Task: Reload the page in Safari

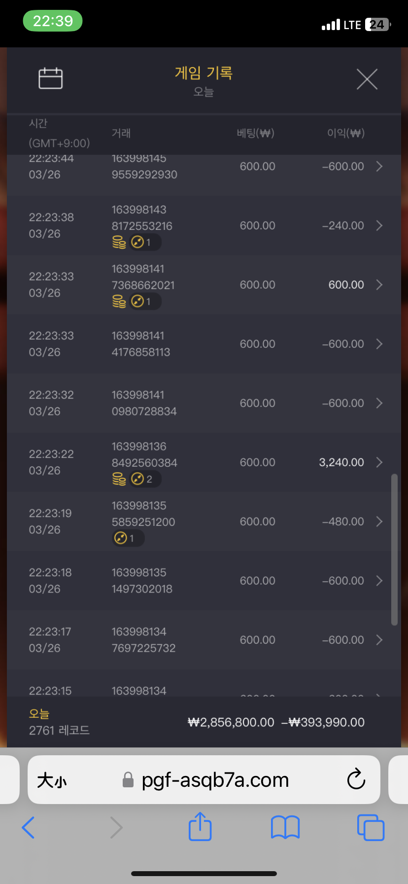Action: (356, 780)
